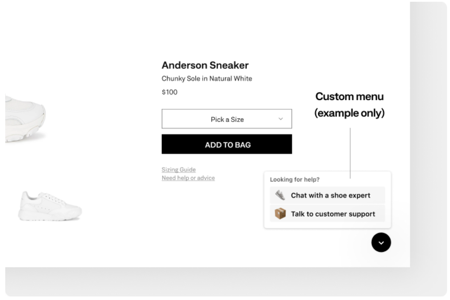This screenshot has height=300, width=450.
Task: Click the sneaker icon beside shoe expert chat
Action: 280,195
